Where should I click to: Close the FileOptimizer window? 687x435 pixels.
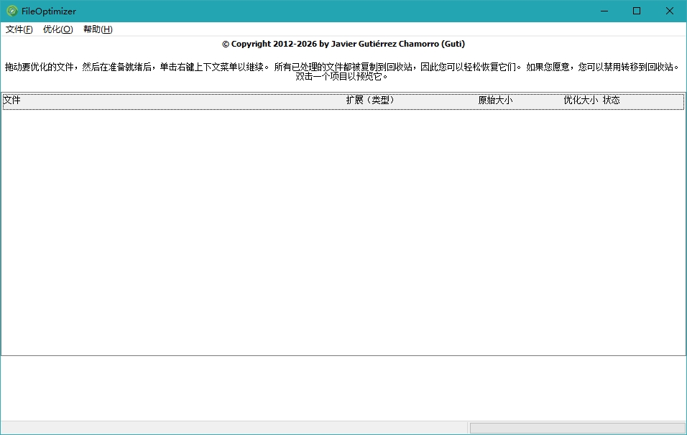click(x=670, y=11)
